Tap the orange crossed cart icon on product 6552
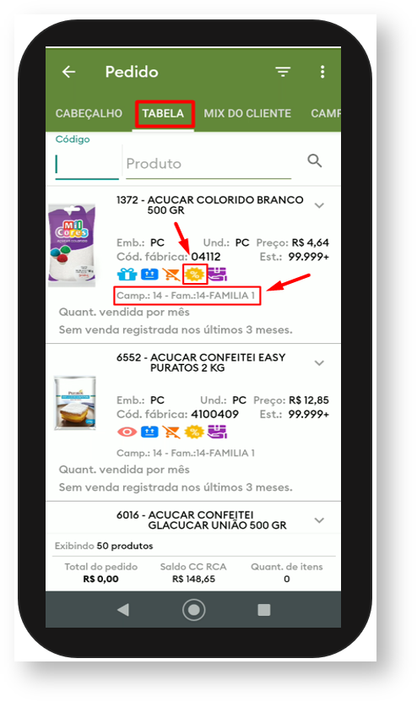417x702 pixels. pyautogui.click(x=171, y=432)
